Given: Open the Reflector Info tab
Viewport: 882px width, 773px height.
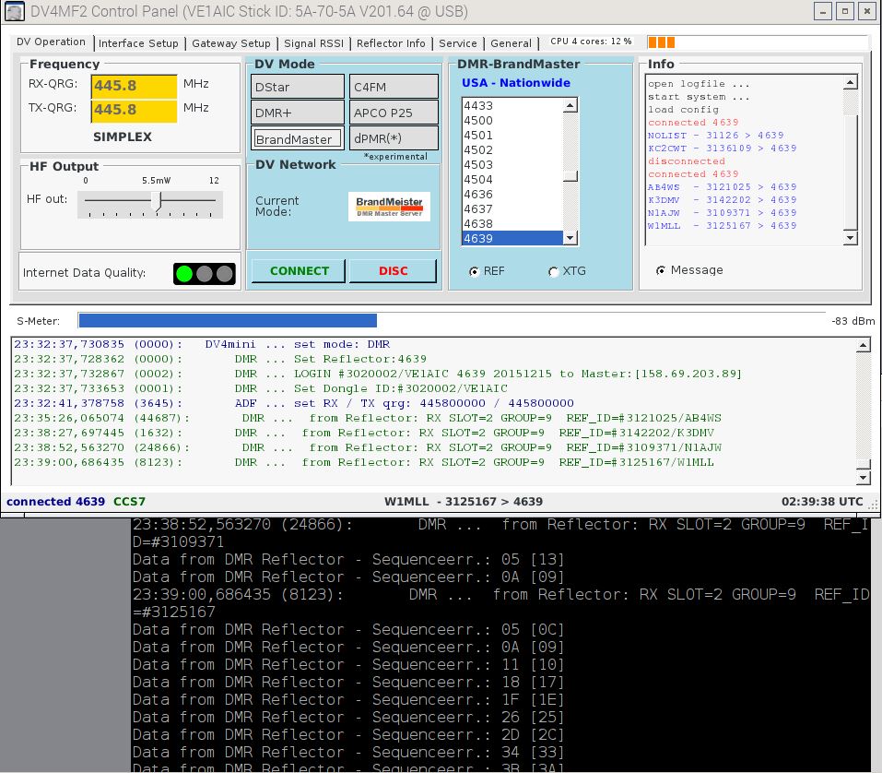Looking at the screenshot, I should (391, 43).
